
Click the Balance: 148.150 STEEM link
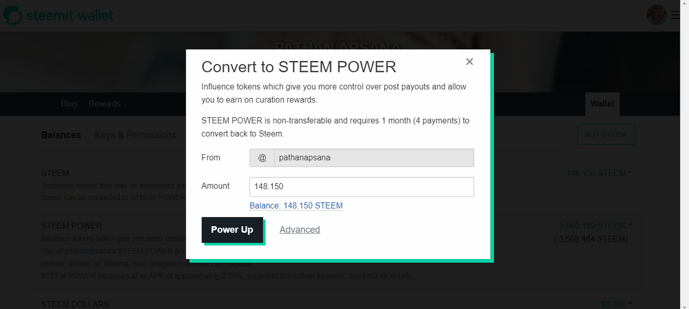click(x=296, y=206)
